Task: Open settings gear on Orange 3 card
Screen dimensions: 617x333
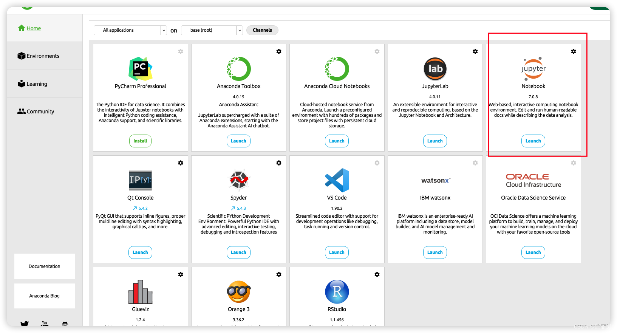Action: click(279, 274)
